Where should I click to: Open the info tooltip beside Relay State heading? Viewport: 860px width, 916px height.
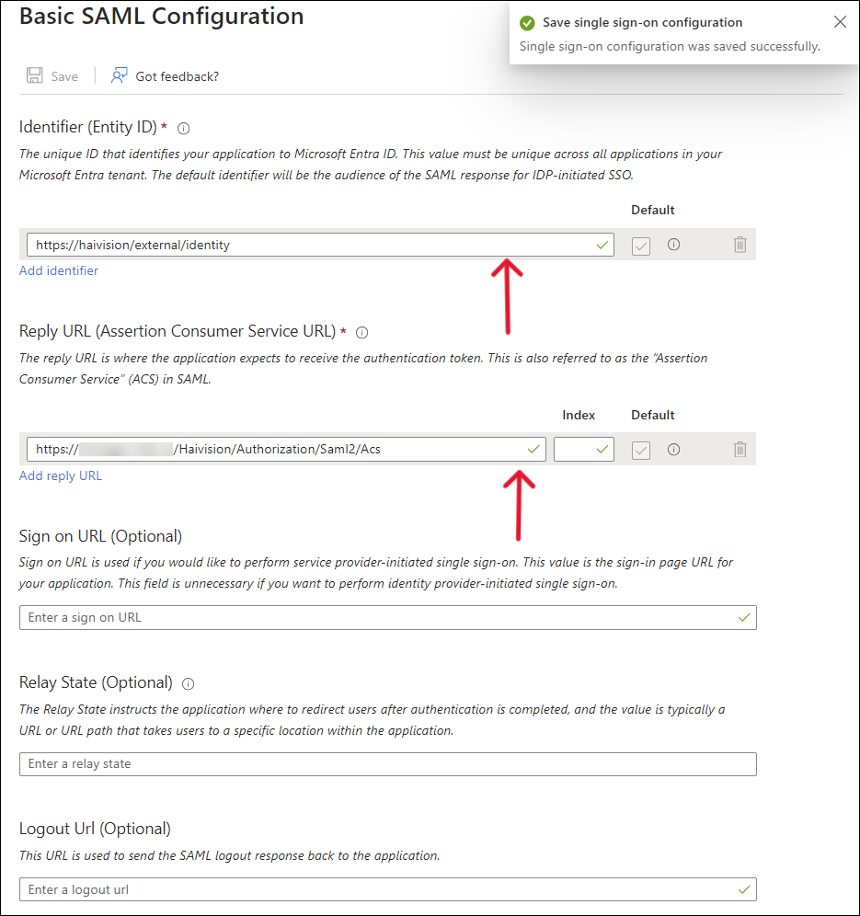(x=188, y=683)
